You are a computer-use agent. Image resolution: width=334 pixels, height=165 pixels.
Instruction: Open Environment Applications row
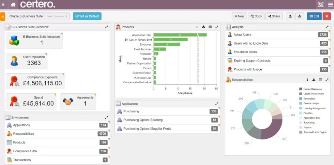click(57, 125)
